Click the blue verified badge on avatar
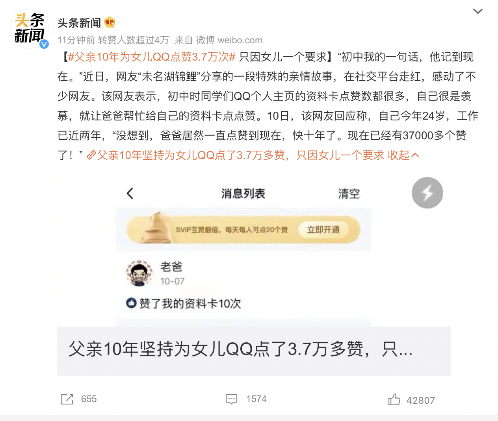Image resolution: width=498 pixels, height=421 pixels. 44,44
